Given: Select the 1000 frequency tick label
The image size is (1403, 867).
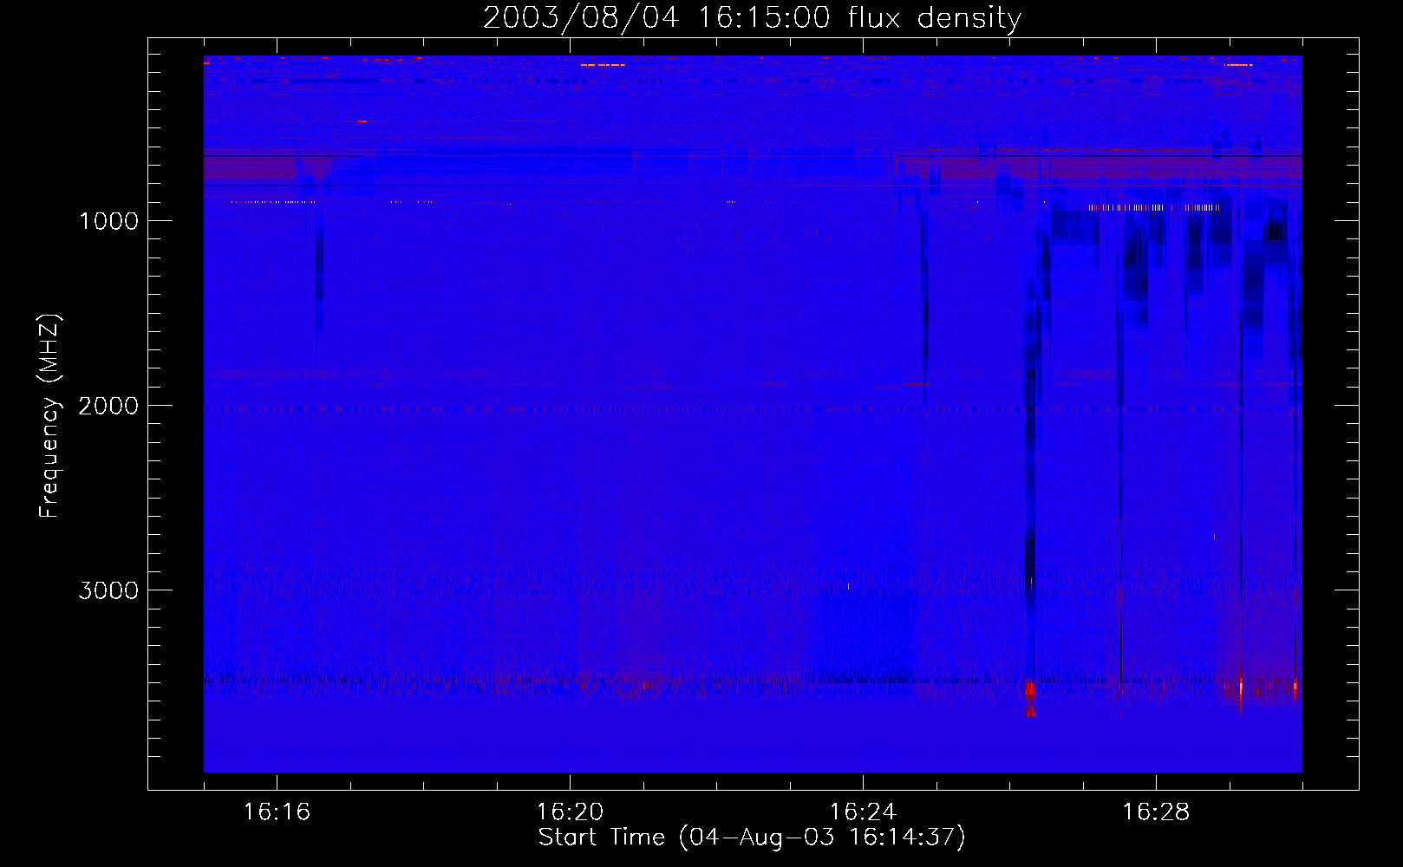Looking at the screenshot, I should [x=108, y=221].
